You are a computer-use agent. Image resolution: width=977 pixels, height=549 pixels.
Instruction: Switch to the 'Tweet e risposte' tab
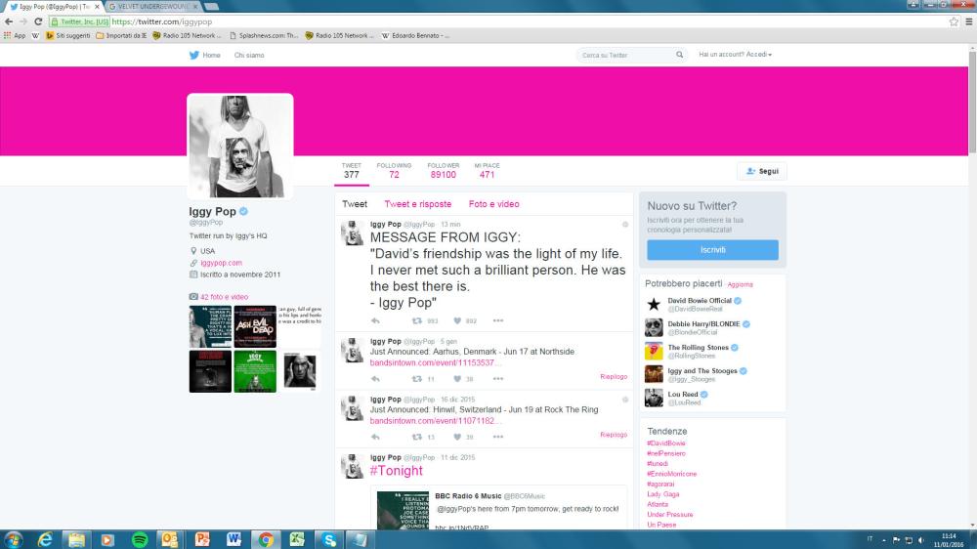click(x=417, y=204)
